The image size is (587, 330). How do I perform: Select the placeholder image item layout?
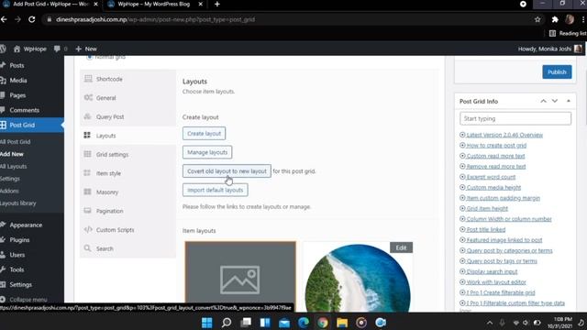pyautogui.click(x=240, y=276)
